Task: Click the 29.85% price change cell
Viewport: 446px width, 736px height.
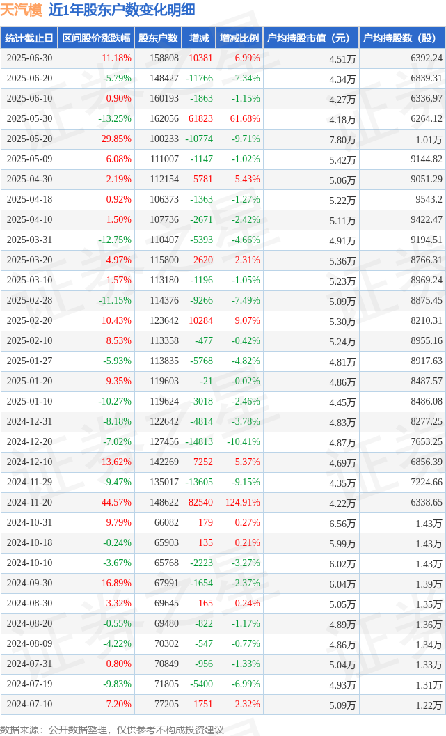Action: [x=116, y=139]
